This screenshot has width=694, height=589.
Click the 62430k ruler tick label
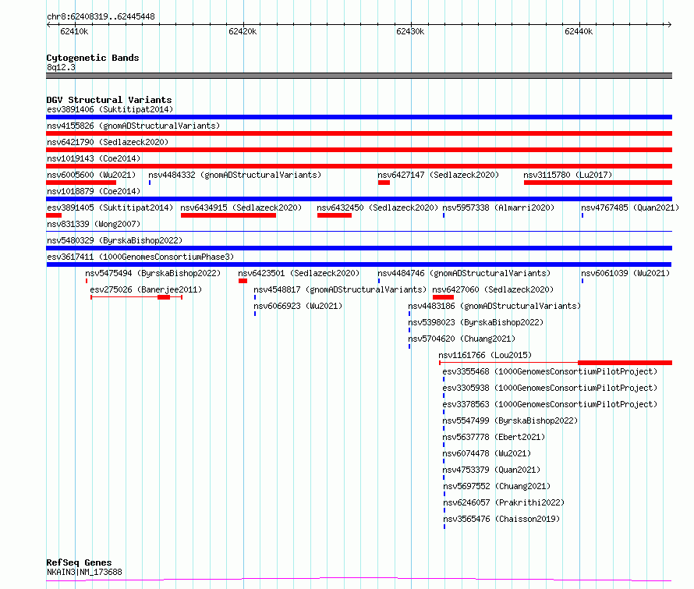[410, 31]
